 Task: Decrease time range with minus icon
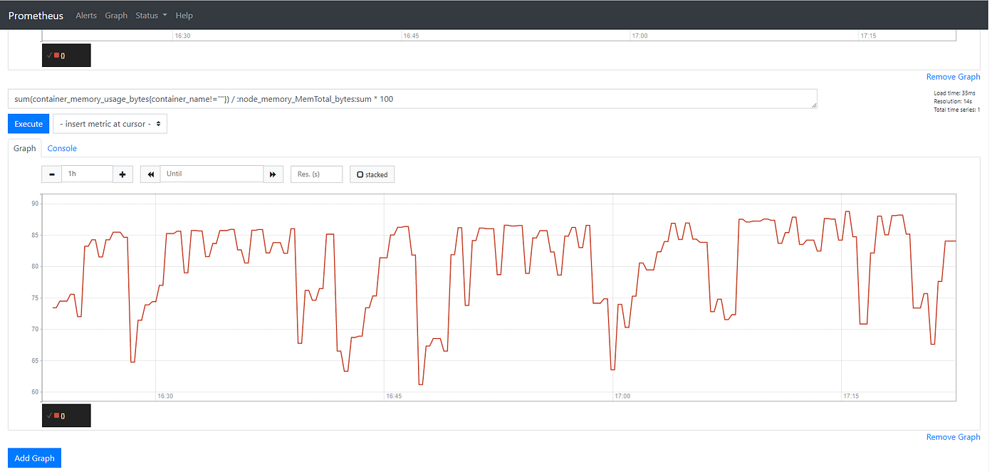(x=52, y=174)
